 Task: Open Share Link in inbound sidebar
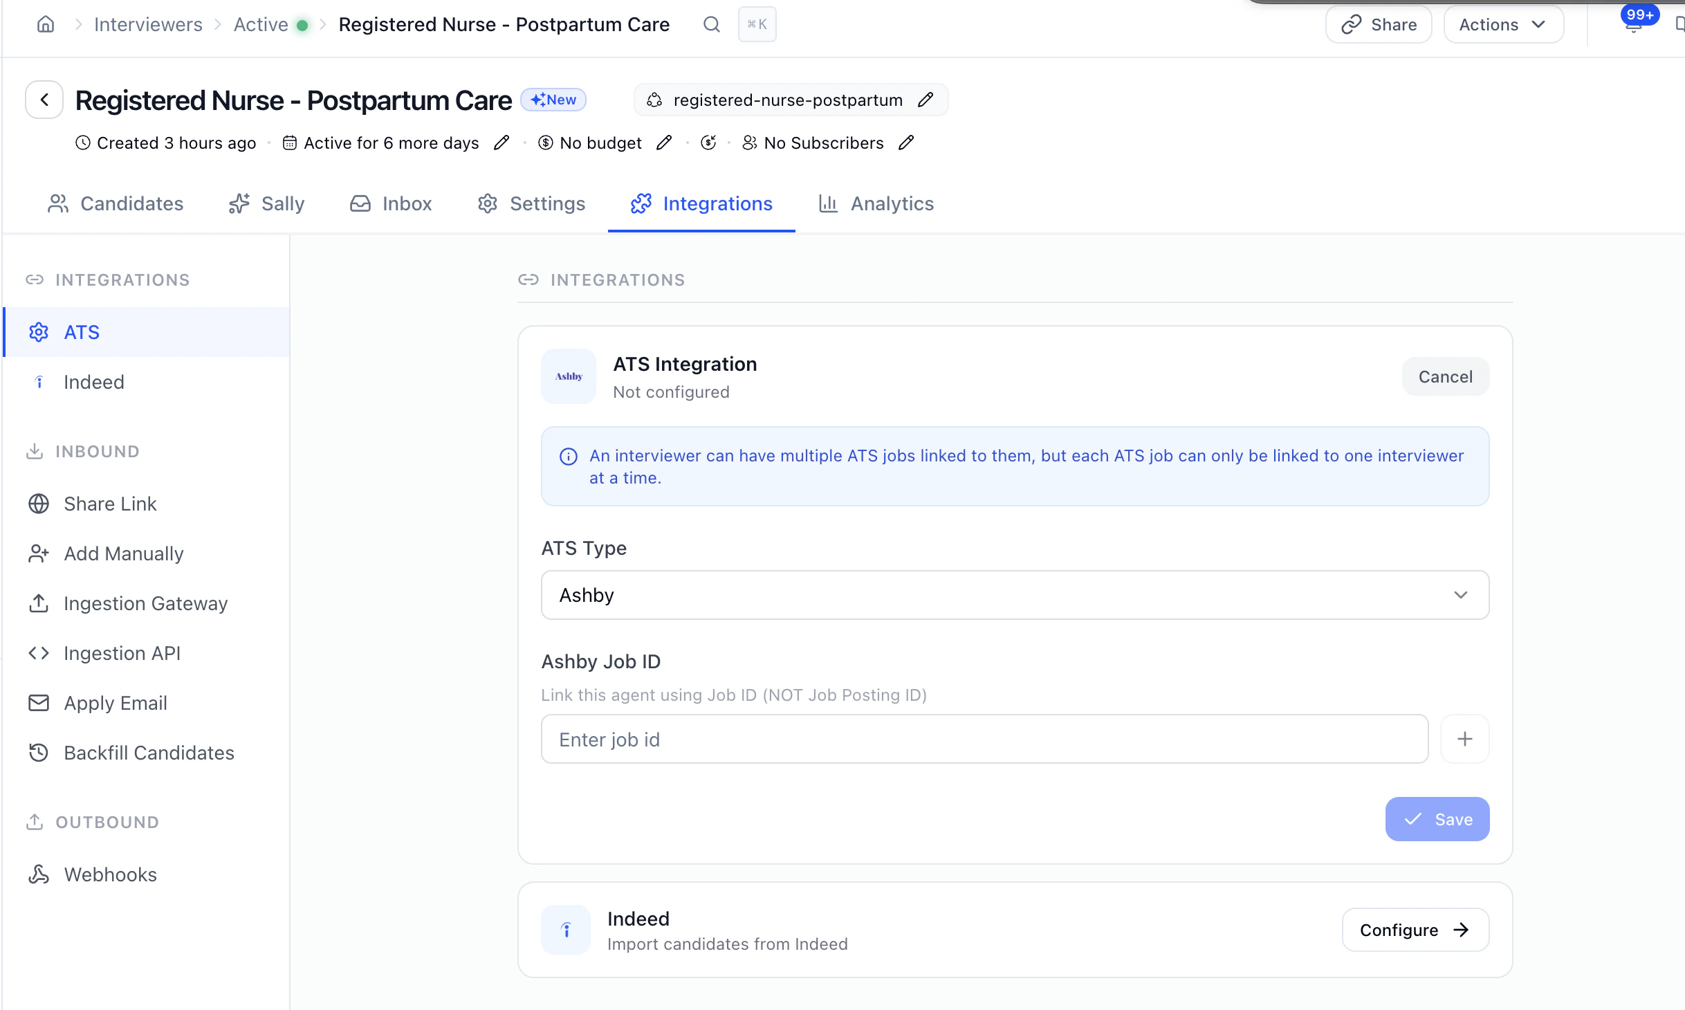pos(146,504)
